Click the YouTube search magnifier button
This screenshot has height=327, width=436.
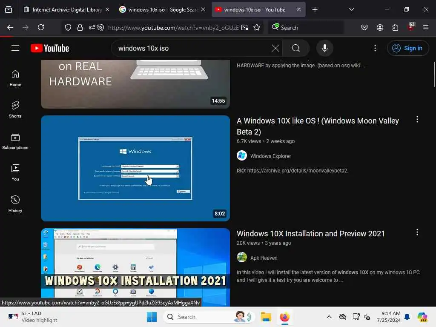click(296, 48)
